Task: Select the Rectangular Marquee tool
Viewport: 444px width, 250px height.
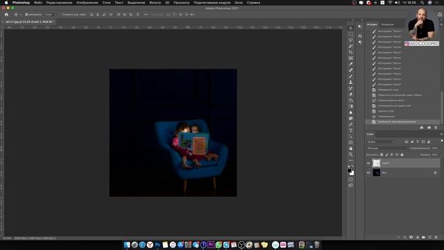Action: pyautogui.click(x=350, y=34)
